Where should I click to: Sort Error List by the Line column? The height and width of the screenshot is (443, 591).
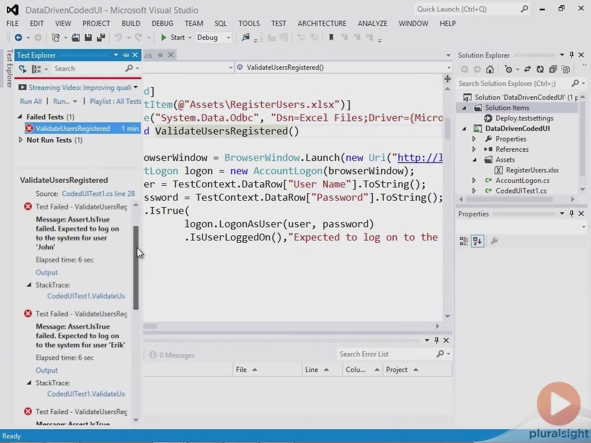pyautogui.click(x=321, y=370)
